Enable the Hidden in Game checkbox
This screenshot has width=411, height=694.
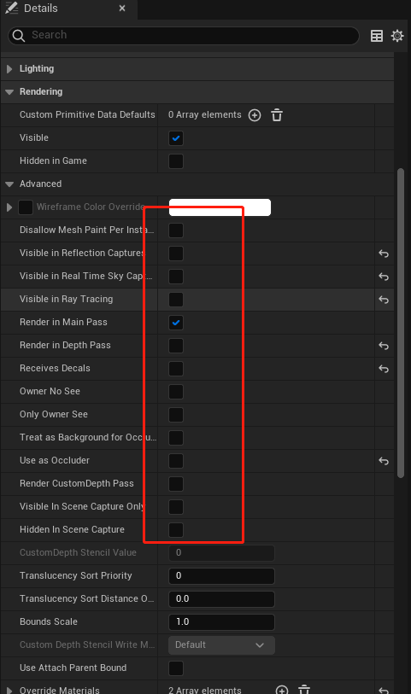click(x=176, y=161)
